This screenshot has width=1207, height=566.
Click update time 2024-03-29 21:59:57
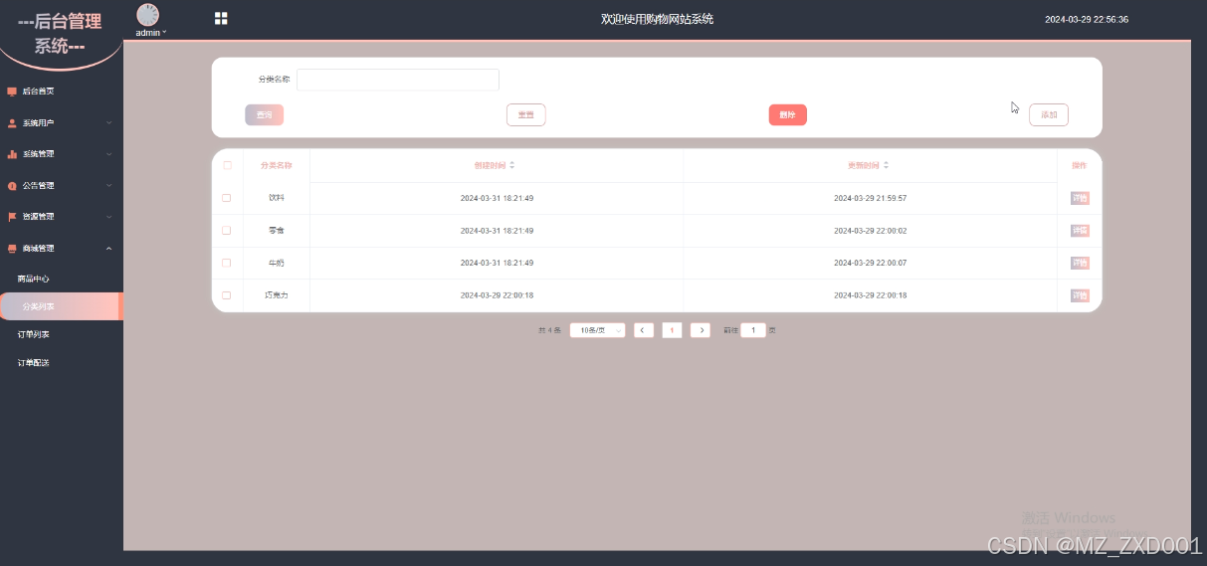[870, 198]
